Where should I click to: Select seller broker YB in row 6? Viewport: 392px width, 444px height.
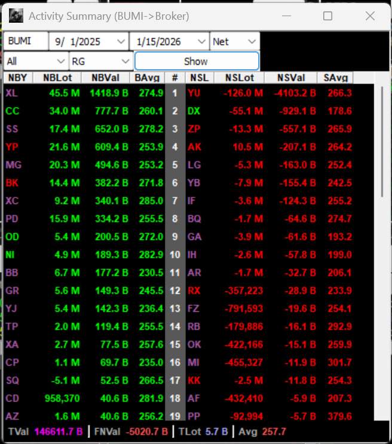[194, 183]
